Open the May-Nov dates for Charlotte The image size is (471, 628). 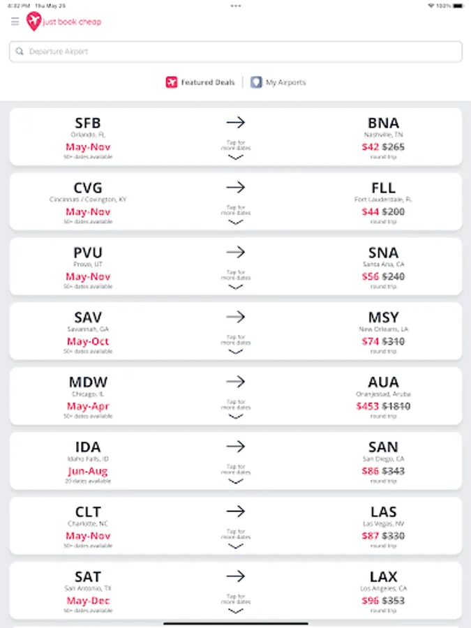coord(88,536)
